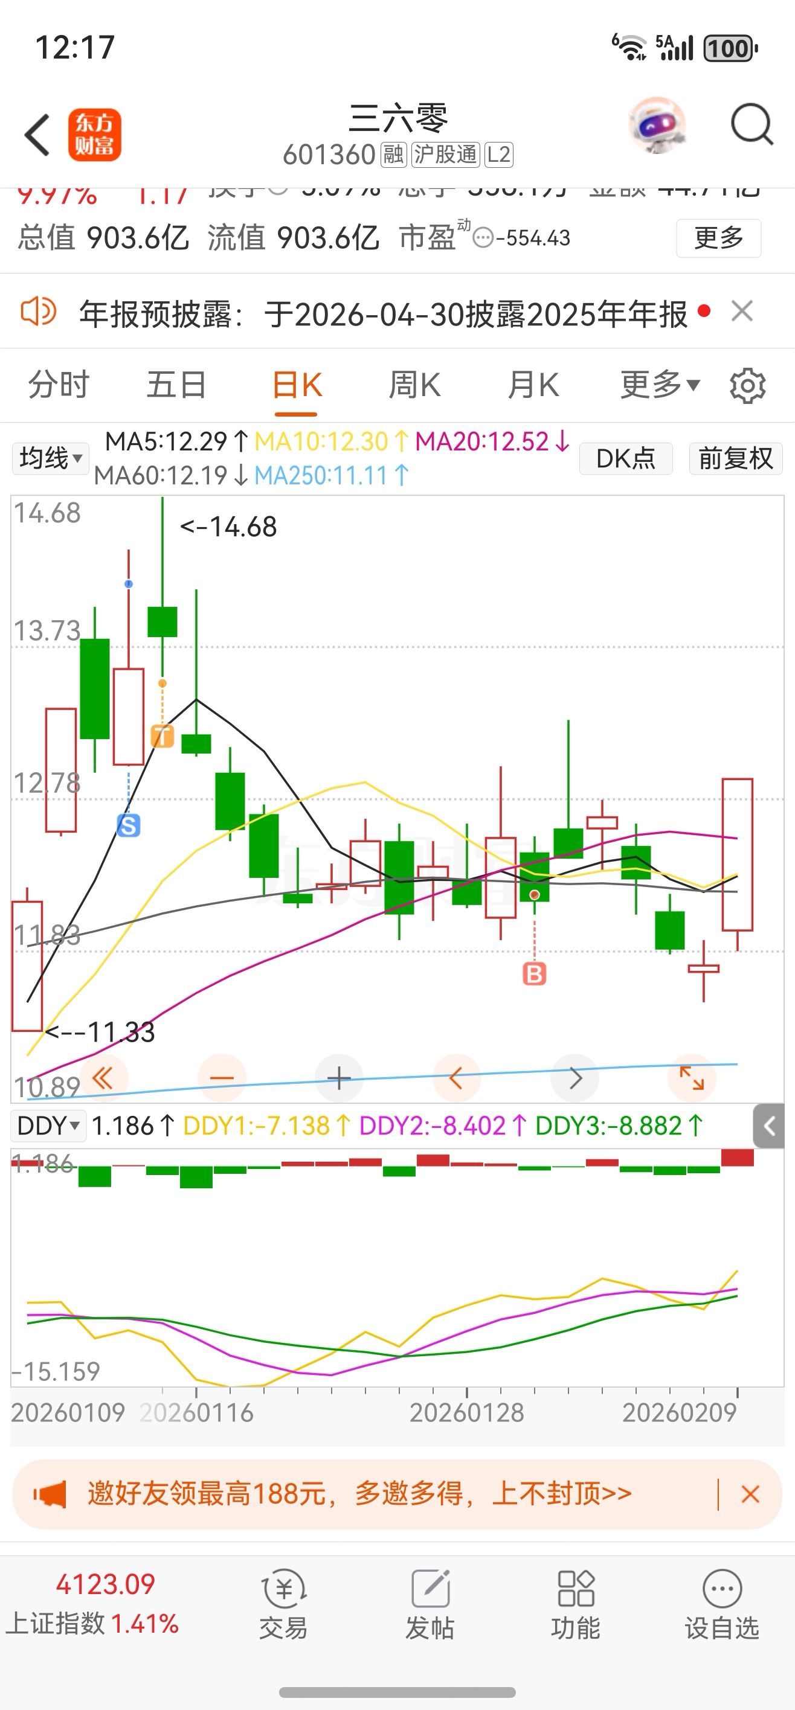
Task: Tap DDY1:-7.138 value
Action: point(266,1126)
